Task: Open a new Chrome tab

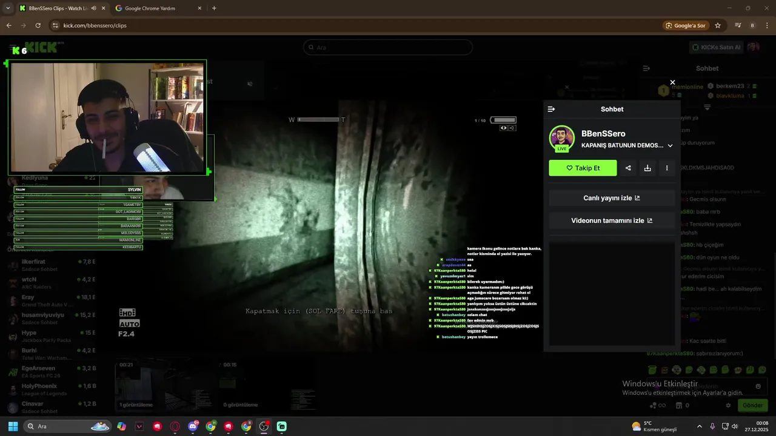Action: click(x=214, y=8)
